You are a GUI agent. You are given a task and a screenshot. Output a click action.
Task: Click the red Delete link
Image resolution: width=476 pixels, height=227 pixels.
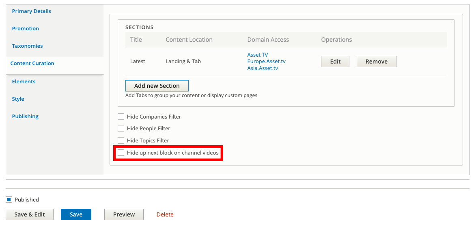(x=165, y=214)
